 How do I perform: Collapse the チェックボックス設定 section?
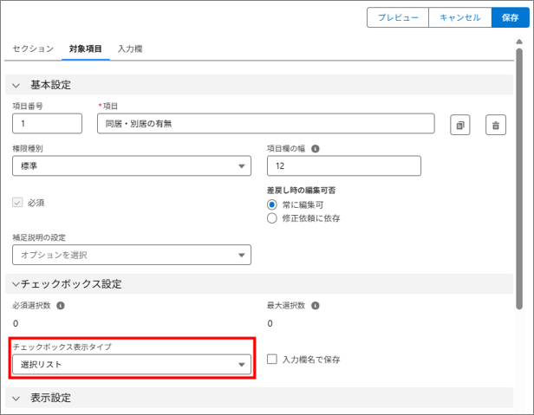(16, 284)
